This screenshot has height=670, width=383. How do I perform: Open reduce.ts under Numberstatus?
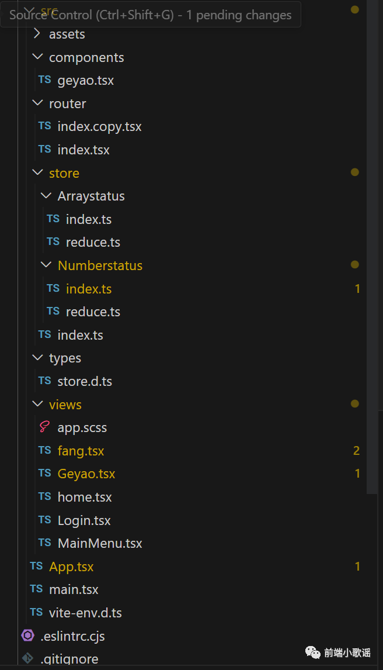coord(93,312)
